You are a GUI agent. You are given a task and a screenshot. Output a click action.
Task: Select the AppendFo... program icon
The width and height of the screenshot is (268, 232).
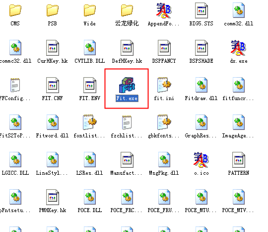tap(164, 10)
